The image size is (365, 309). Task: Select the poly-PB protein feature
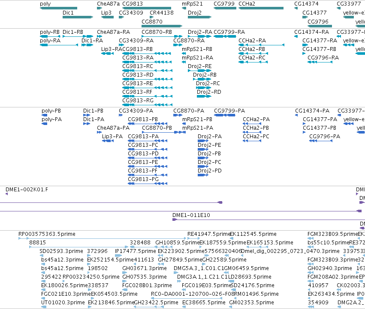pos(44,115)
